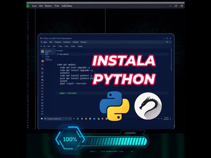This screenshot has width=211, height=158.
Task: Click the Python window vertical scrollbar
Action: 171,60
